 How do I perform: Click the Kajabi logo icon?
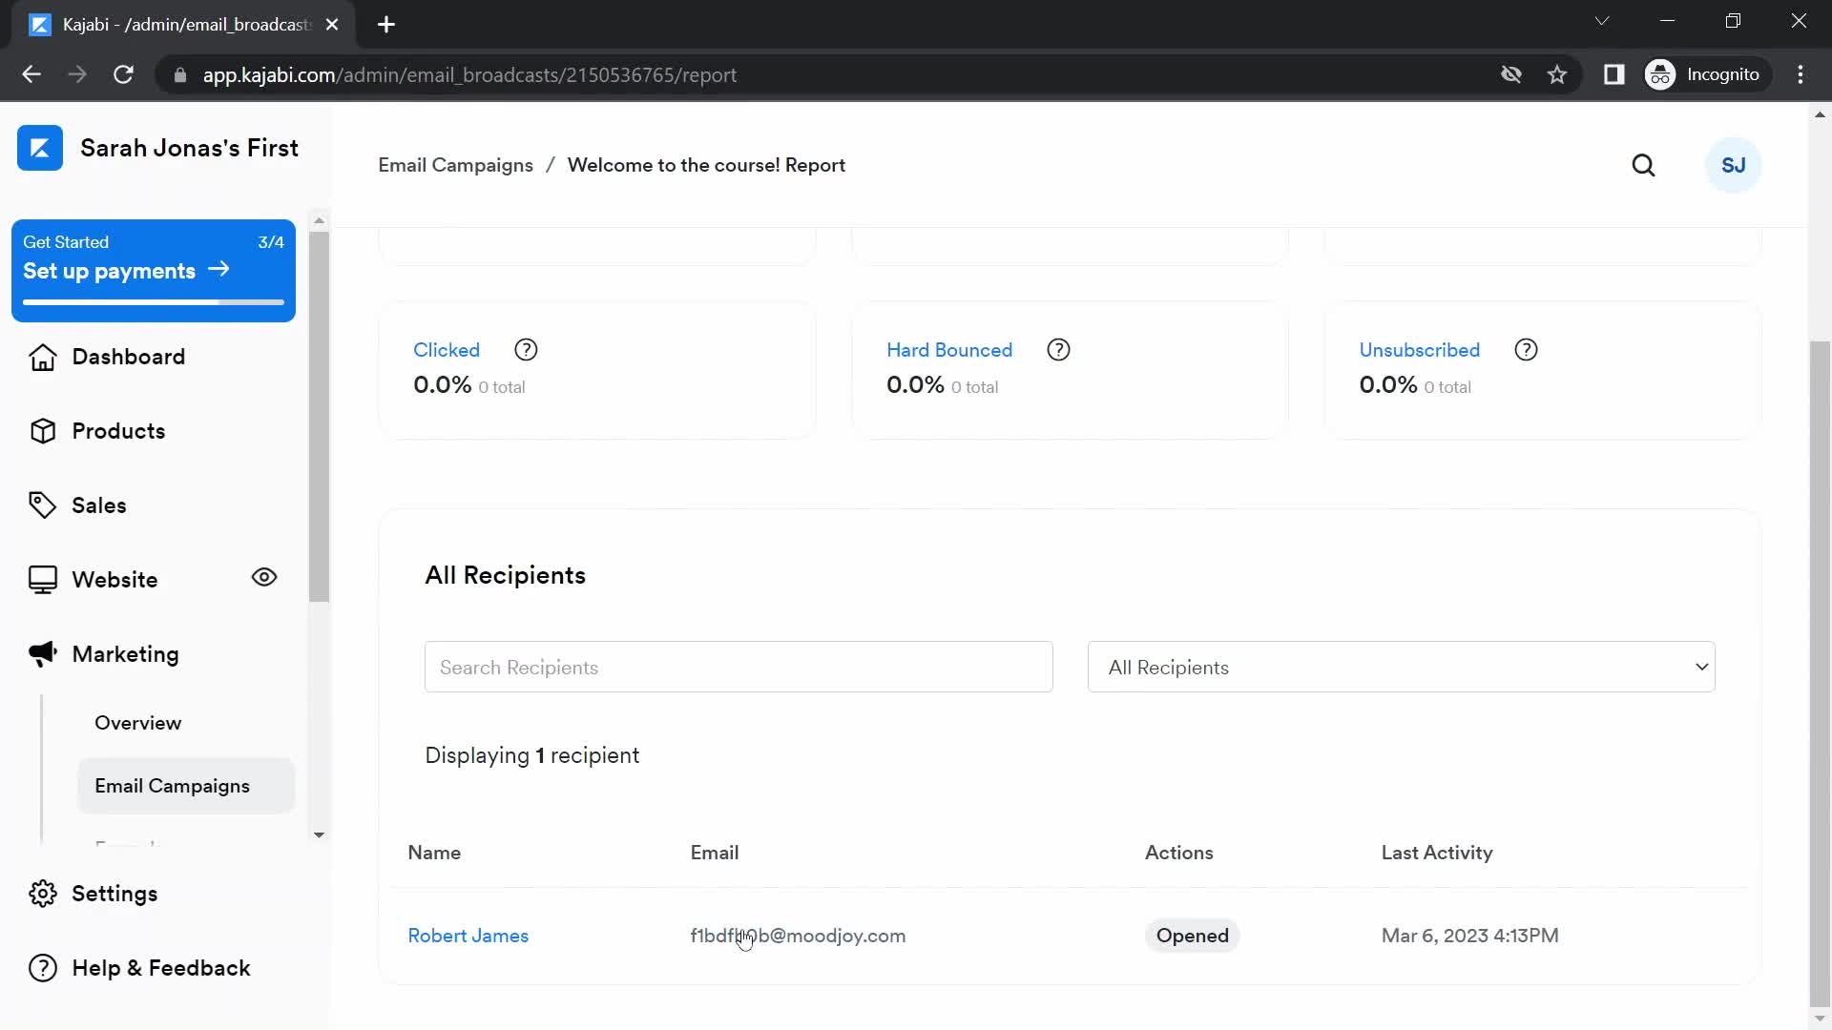[x=40, y=149]
